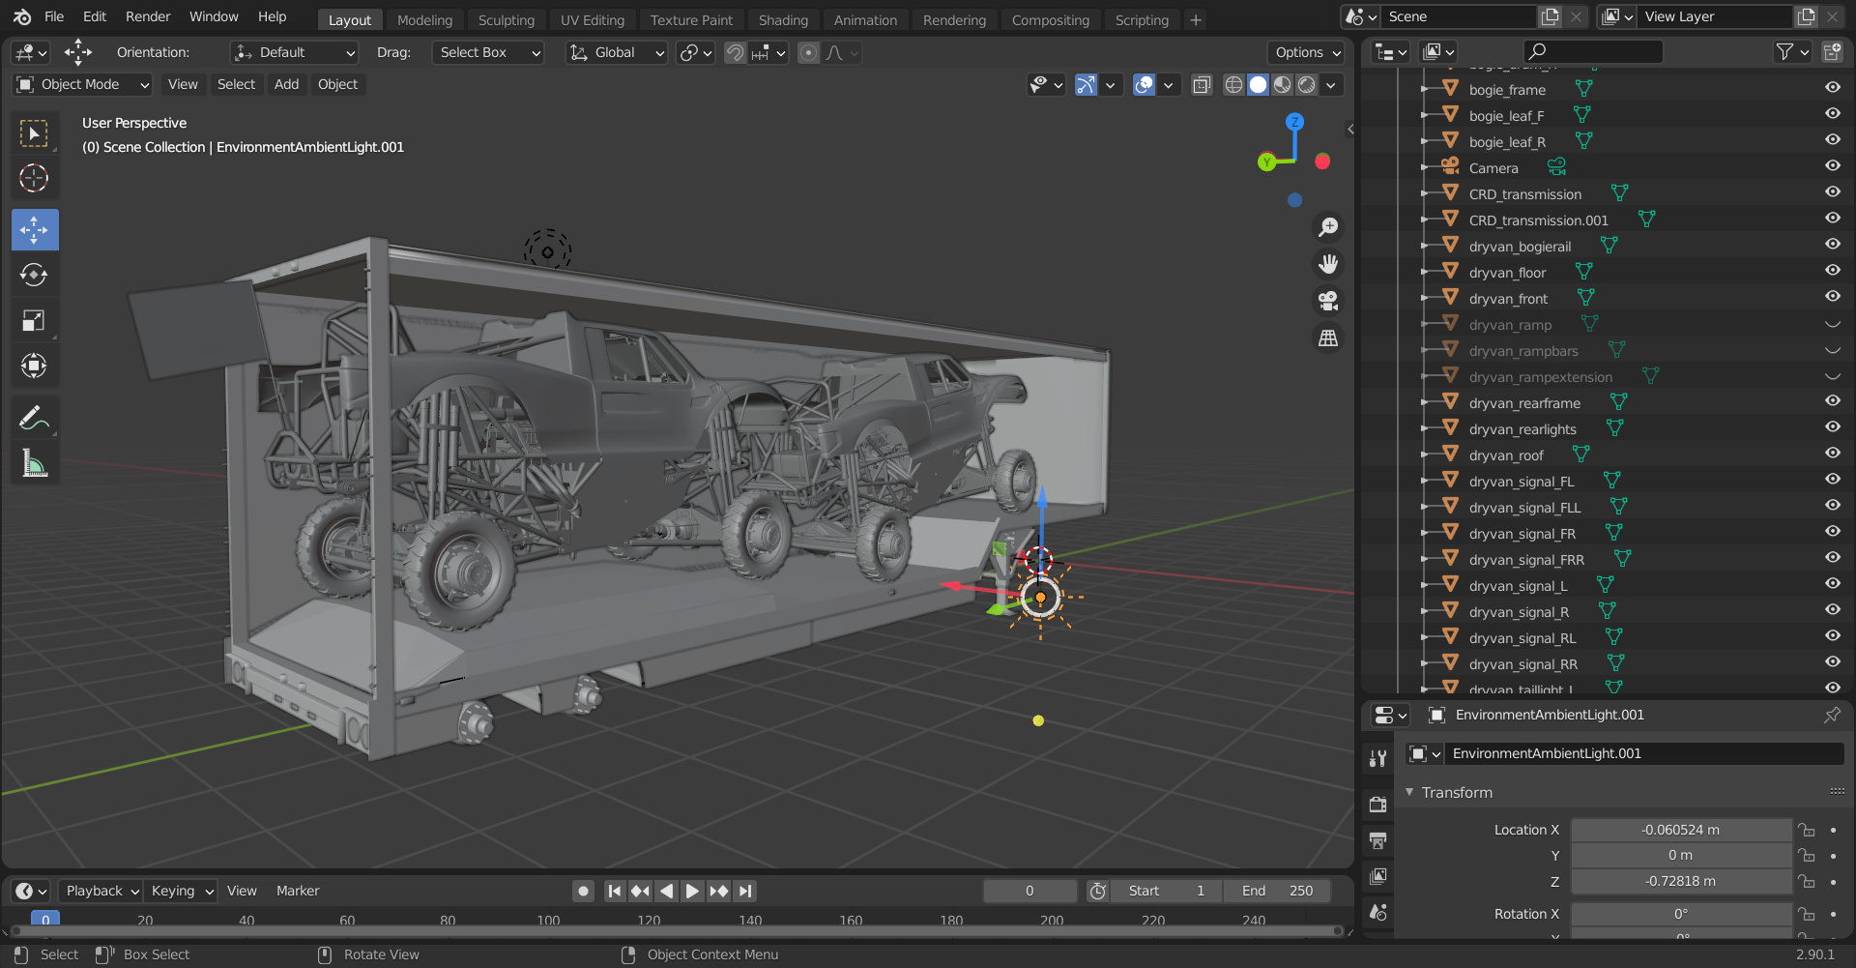Open the Global transform orientation dropdown

617,53
